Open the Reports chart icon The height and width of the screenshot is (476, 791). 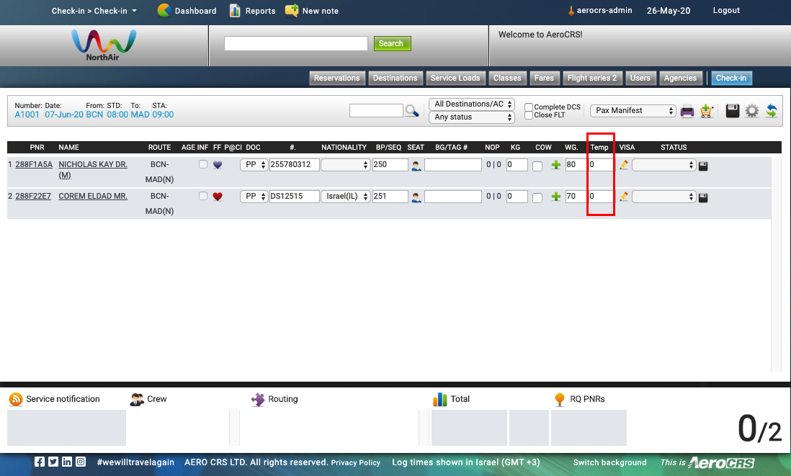click(235, 11)
